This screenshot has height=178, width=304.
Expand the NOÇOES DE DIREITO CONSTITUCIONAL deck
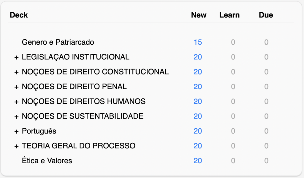point(16,72)
